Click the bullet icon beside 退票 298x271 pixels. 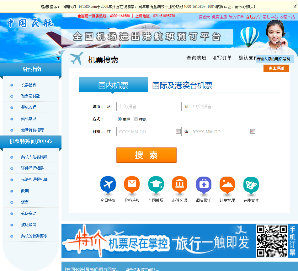[x=12, y=202]
